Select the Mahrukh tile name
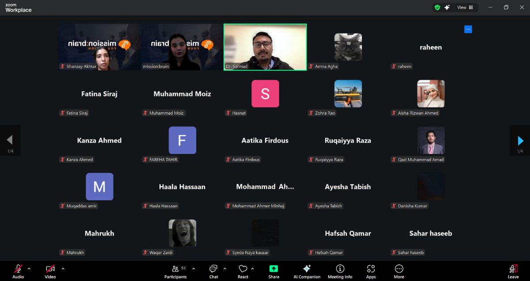530x281 pixels. point(99,233)
